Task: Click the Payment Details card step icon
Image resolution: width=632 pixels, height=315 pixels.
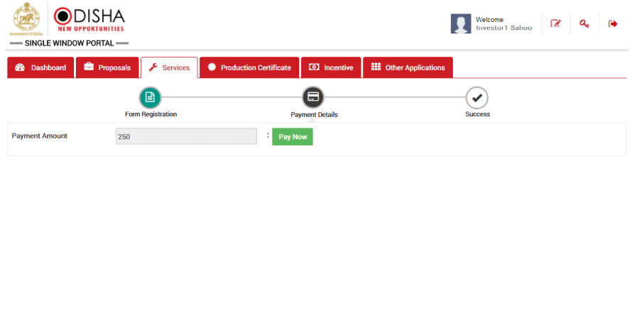Action: point(313,97)
